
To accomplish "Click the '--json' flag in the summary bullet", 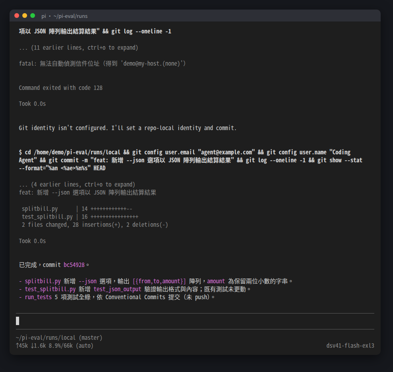I will pos(88,281).
